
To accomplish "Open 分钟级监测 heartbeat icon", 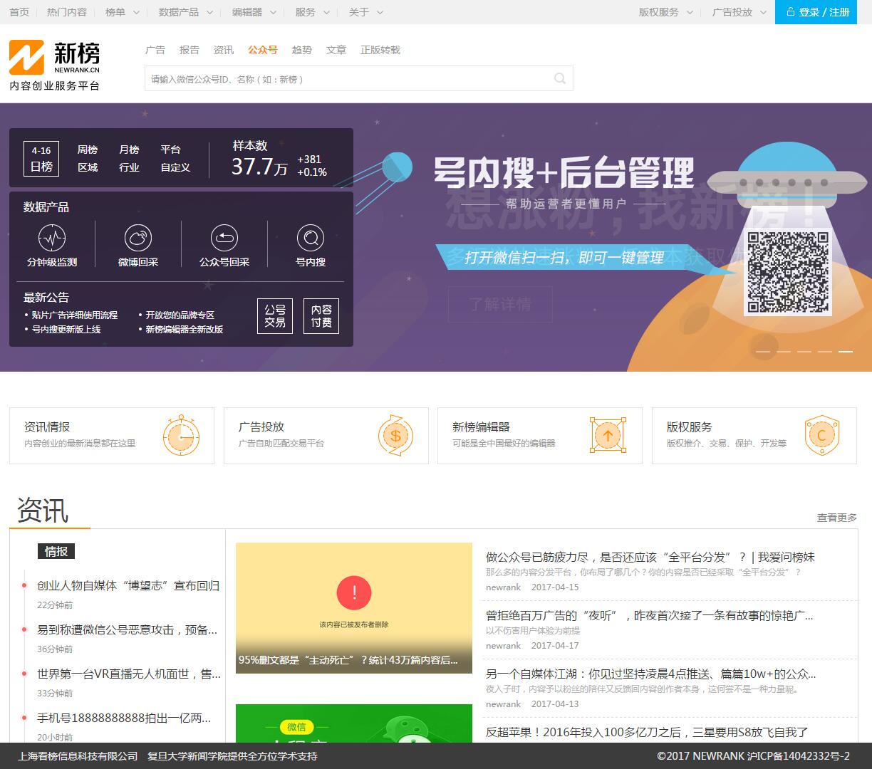I will [x=52, y=238].
